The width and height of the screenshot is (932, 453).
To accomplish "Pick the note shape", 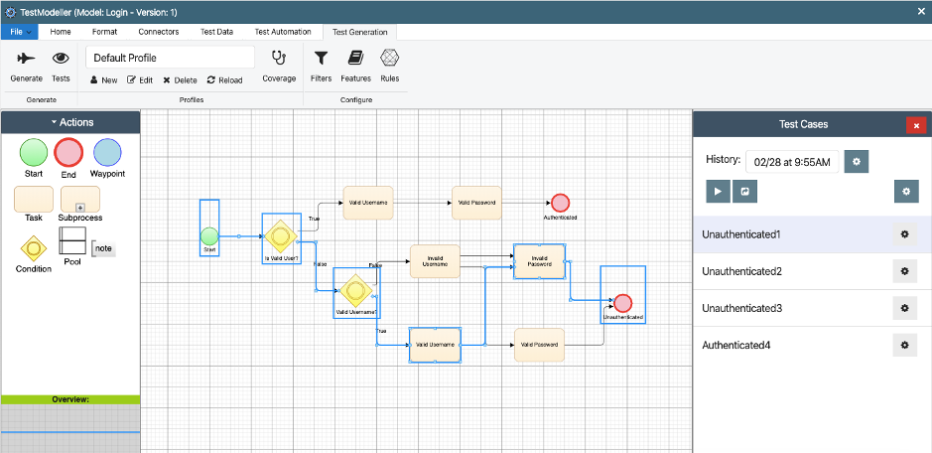I will pyautogui.click(x=103, y=248).
